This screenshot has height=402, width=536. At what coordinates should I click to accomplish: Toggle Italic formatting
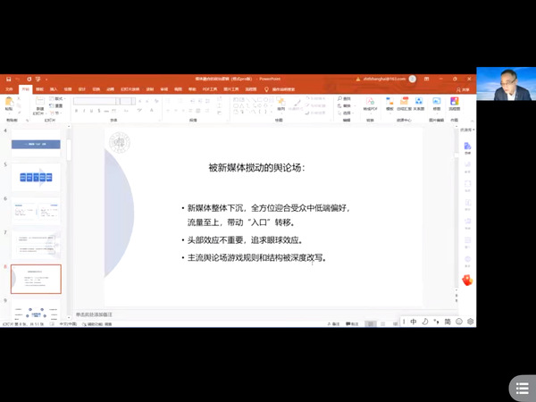coord(84,111)
